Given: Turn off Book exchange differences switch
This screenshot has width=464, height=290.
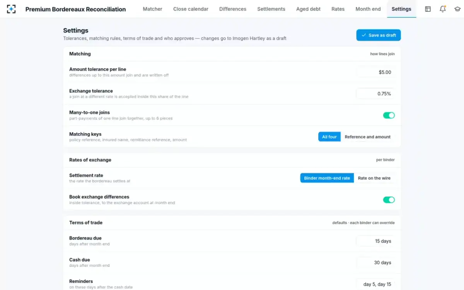Looking at the screenshot, I should tap(389, 200).
